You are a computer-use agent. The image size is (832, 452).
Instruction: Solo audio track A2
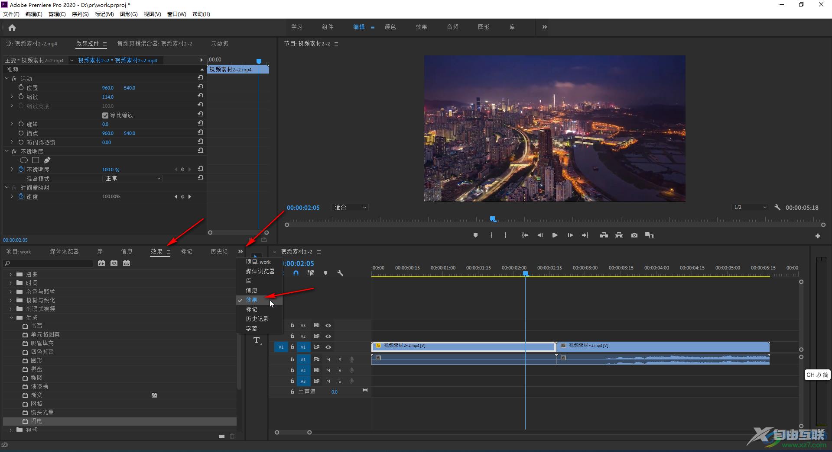pos(340,370)
